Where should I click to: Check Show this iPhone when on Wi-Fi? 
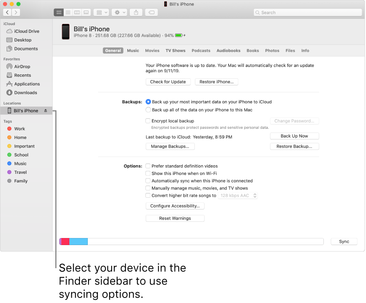pyautogui.click(x=148, y=173)
